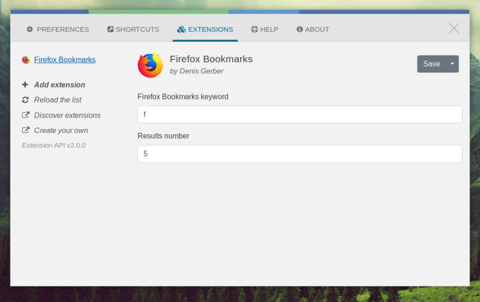Click the 'by Denis Gerber' author text
The height and width of the screenshot is (302, 480).
click(197, 71)
